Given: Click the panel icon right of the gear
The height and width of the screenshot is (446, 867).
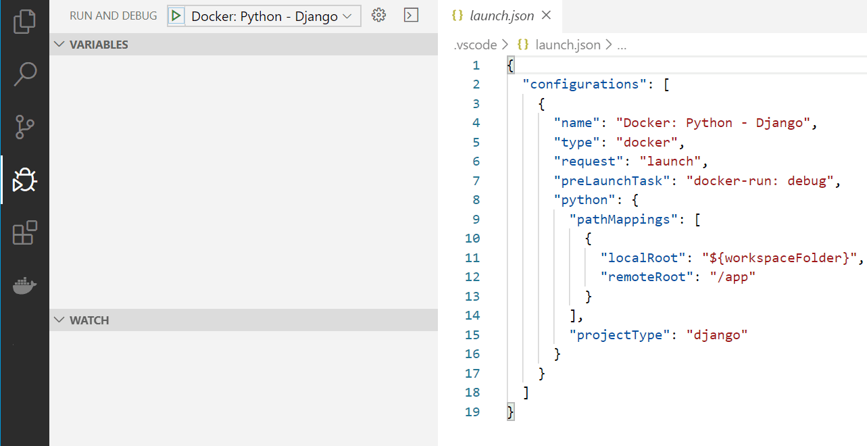Looking at the screenshot, I should 411,15.
